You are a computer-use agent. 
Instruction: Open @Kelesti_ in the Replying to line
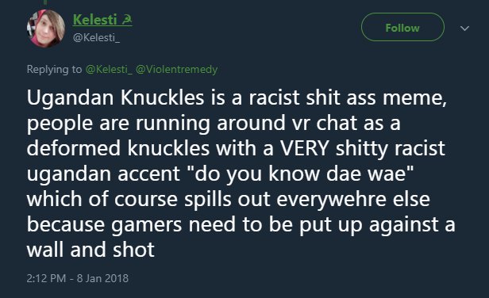(x=109, y=69)
